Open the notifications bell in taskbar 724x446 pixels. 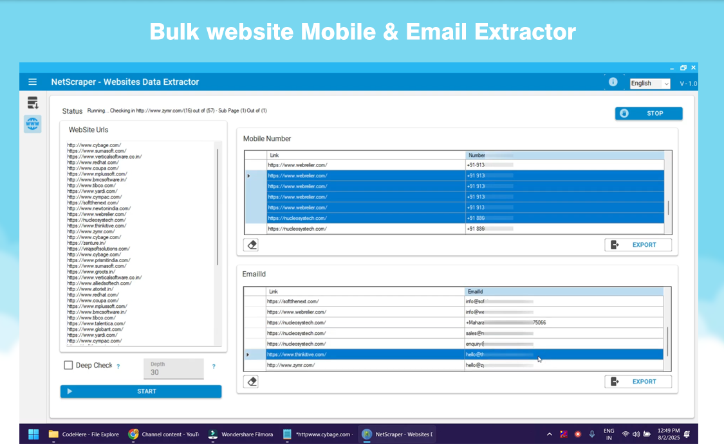coord(687,434)
